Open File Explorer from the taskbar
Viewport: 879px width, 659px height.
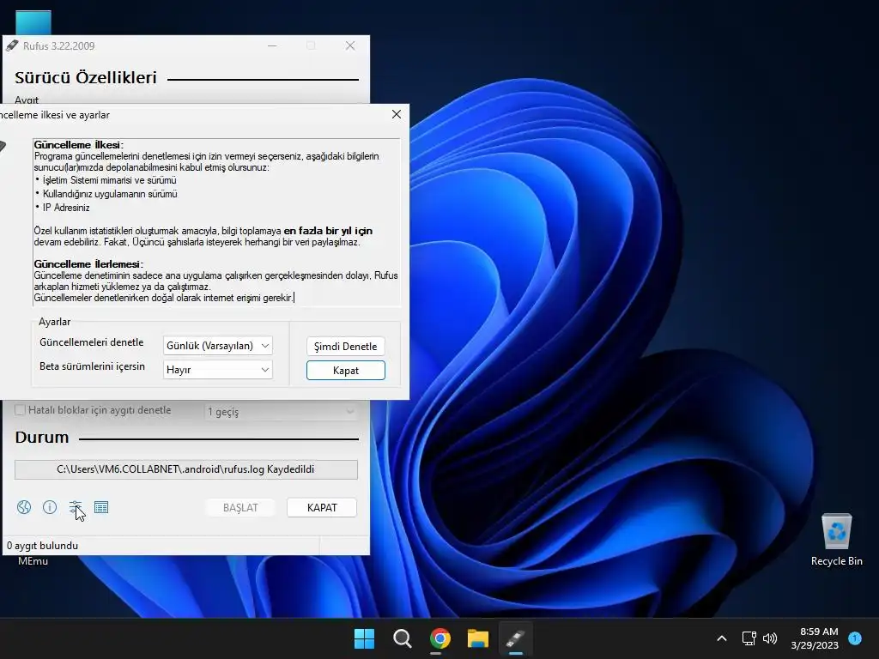pyautogui.click(x=477, y=638)
